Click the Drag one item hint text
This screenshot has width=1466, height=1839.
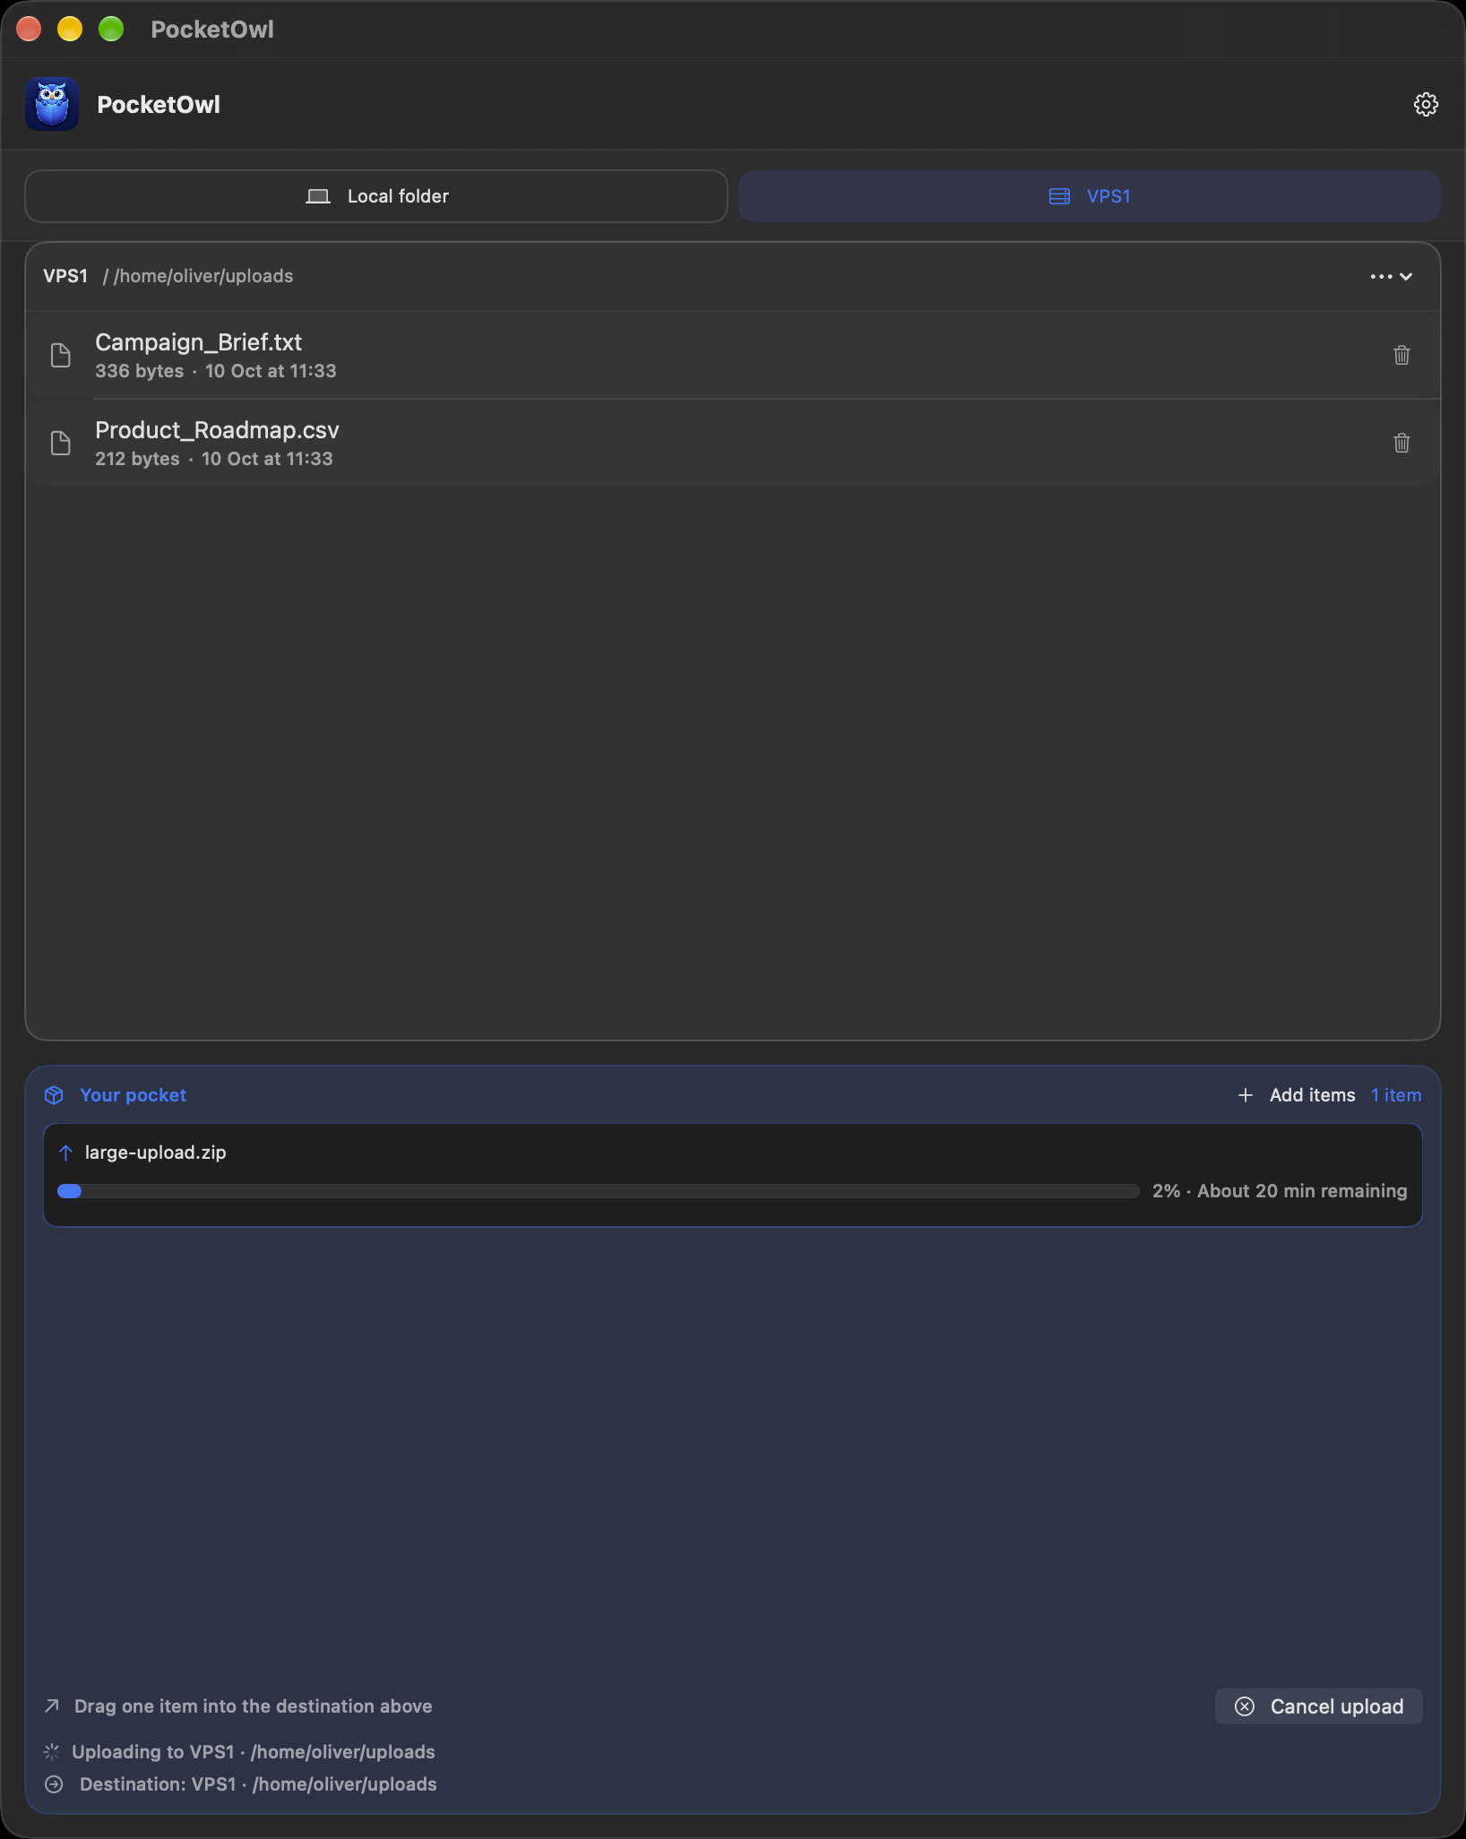click(254, 1706)
